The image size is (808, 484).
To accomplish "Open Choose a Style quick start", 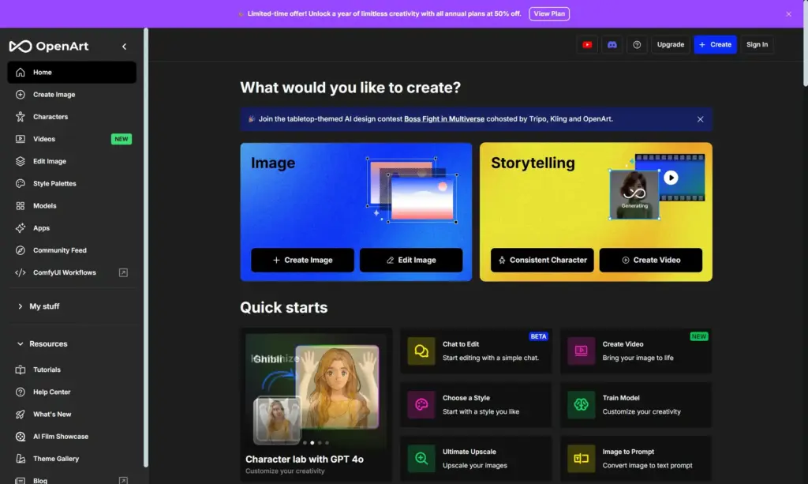I will point(476,404).
